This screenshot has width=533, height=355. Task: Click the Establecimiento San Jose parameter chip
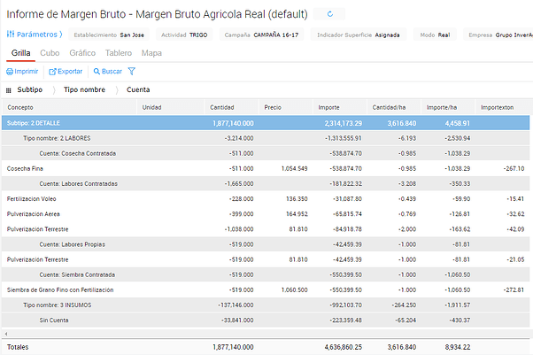109,35
